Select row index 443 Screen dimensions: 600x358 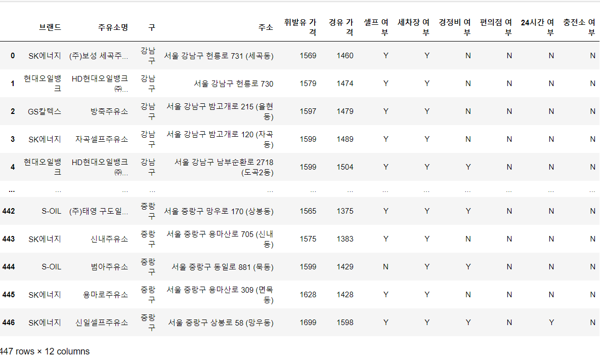(x=9, y=239)
